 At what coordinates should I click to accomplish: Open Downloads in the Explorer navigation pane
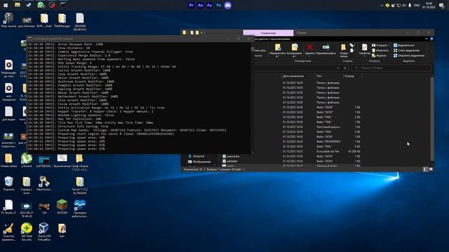(196, 156)
